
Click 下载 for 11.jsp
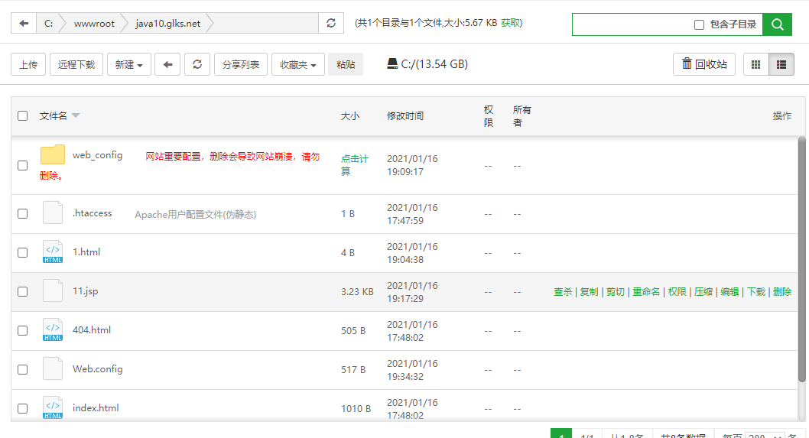[756, 292]
